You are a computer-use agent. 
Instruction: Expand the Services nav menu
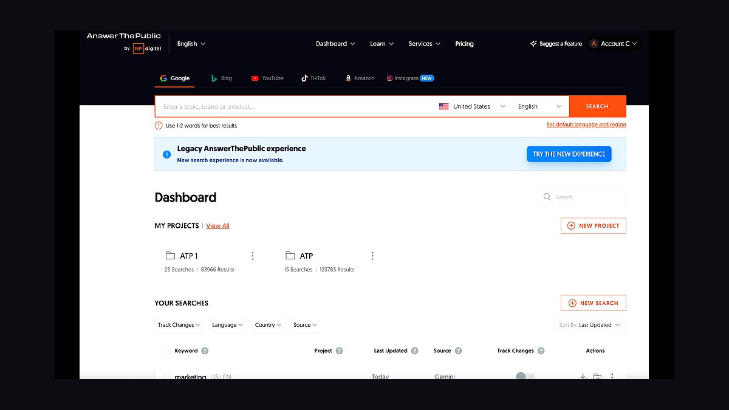(424, 44)
